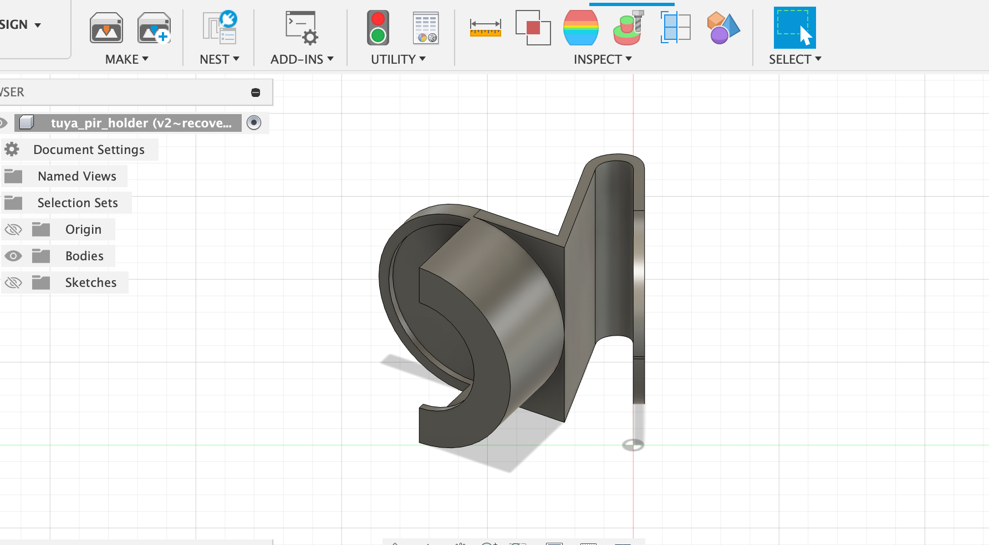The height and width of the screenshot is (545, 989).
Task: Enable Component Color Cycling
Action: pyautogui.click(x=722, y=26)
